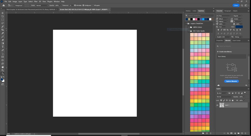Add a layer style with fx icon
The width and height of the screenshot is (251, 136).
[228, 133]
